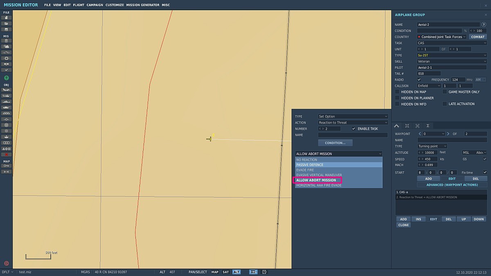
Task: Click the pilot name Aerial-2-1 field
Action: [452, 67]
